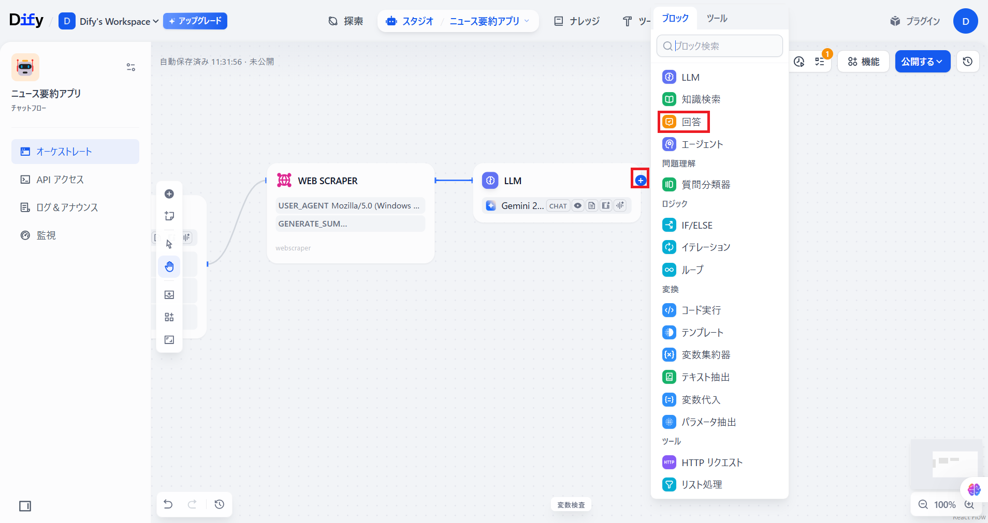Screen dimensions: 988x523
Task: Switch to the ツール tab in block panel
Action: (717, 19)
